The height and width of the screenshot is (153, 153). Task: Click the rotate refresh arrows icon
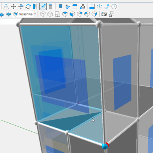click(28, 6)
